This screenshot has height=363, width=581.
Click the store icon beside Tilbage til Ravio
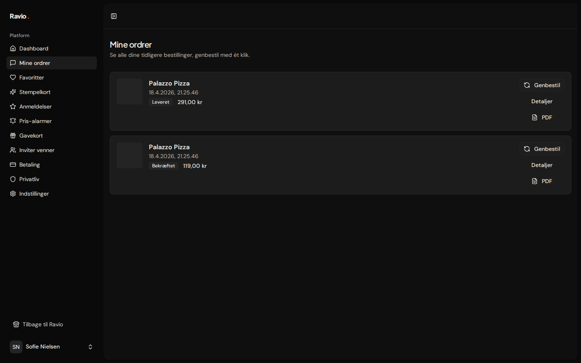coord(16,324)
